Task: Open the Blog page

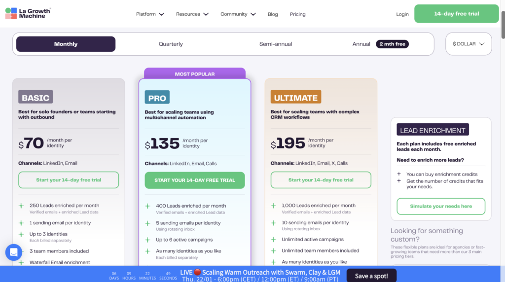Action: pos(273,14)
